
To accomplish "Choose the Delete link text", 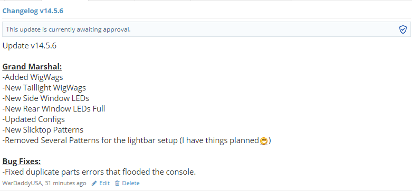I will (131, 184).
